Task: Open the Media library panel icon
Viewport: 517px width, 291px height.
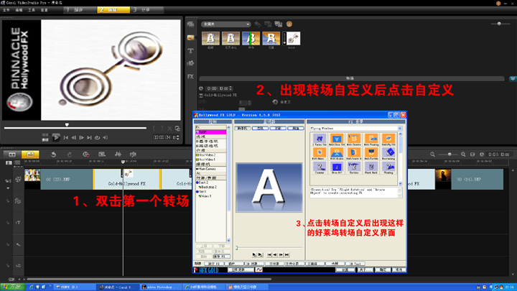Action: pos(190,24)
